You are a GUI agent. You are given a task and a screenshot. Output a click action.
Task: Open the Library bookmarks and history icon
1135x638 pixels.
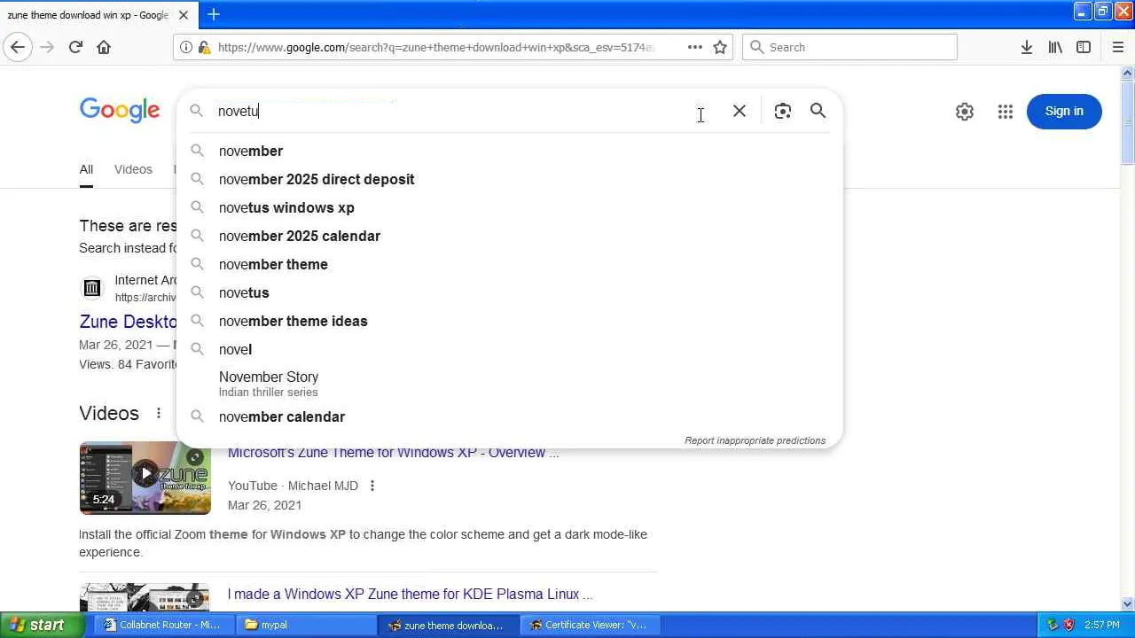(1055, 47)
